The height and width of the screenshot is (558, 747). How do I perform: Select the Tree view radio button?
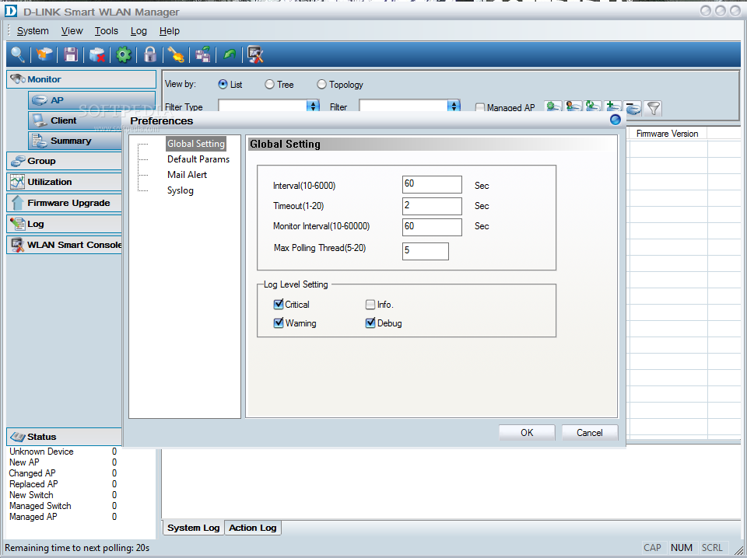click(x=269, y=84)
